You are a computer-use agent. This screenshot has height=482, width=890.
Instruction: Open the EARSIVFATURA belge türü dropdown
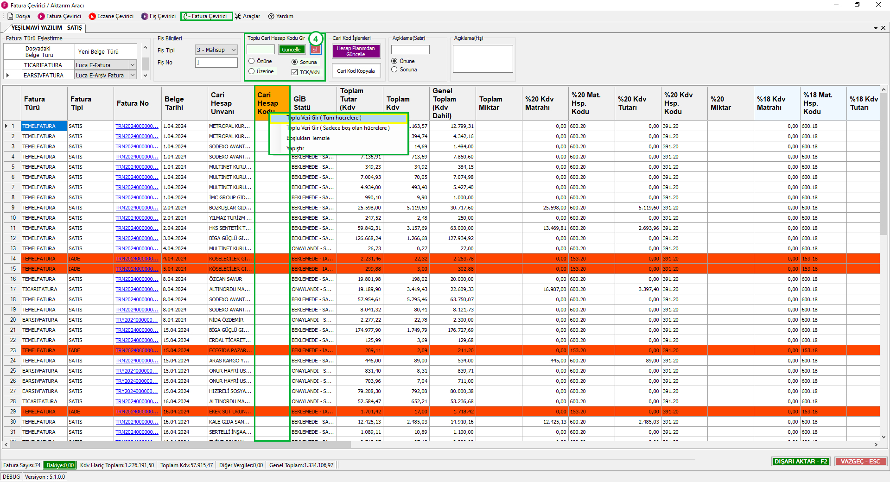coord(133,75)
